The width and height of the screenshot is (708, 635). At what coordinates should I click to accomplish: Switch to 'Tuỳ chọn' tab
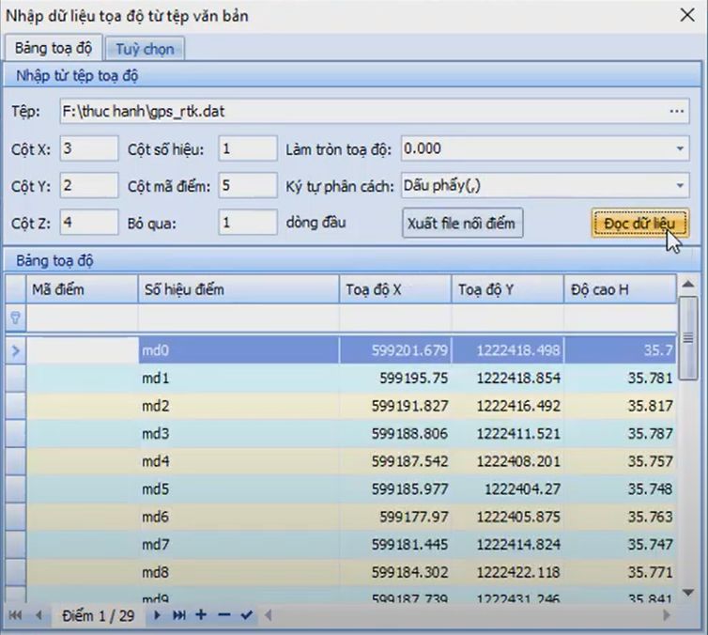(x=145, y=49)
